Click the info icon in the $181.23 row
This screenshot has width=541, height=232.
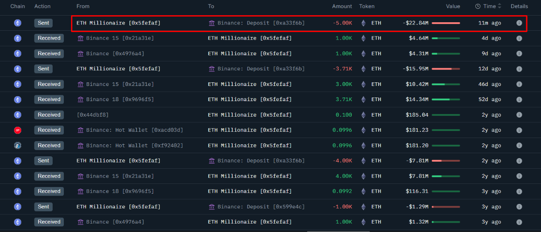click(x=519, y=130)
